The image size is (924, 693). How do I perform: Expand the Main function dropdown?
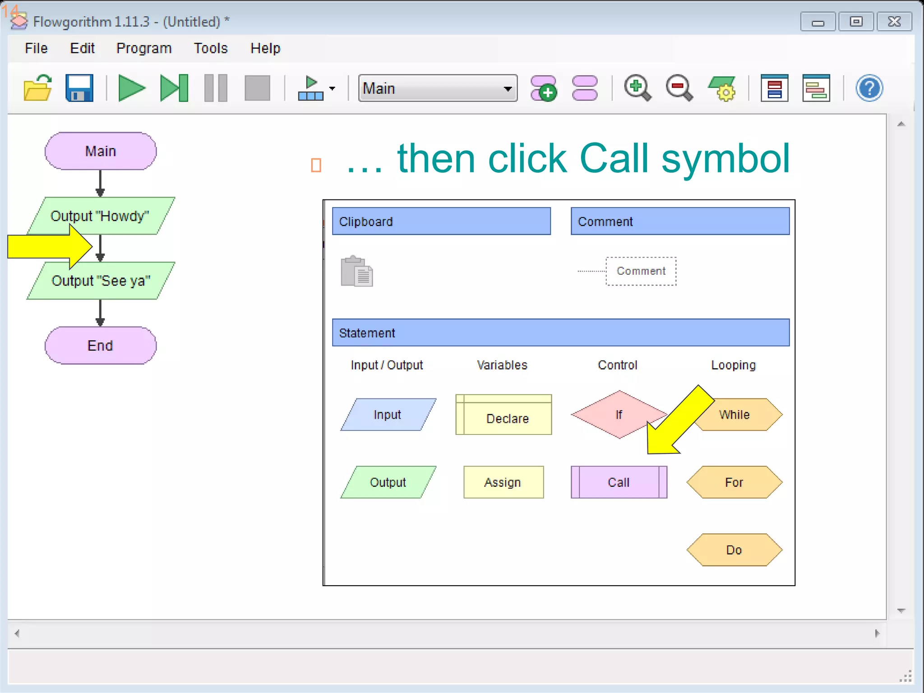coord(508,88)
